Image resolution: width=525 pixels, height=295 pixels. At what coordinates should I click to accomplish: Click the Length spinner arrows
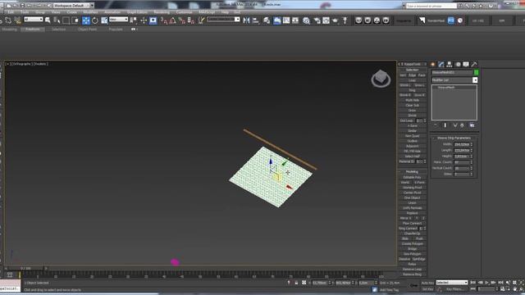click(x=472, y=151)
